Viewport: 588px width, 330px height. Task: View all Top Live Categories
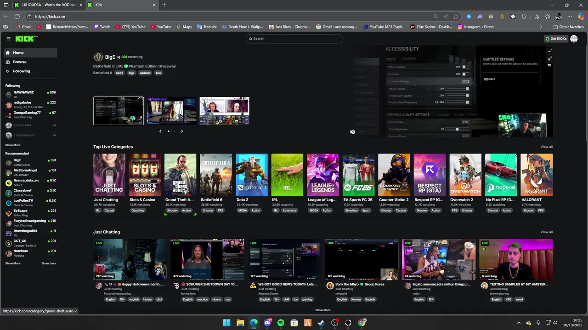547,147
